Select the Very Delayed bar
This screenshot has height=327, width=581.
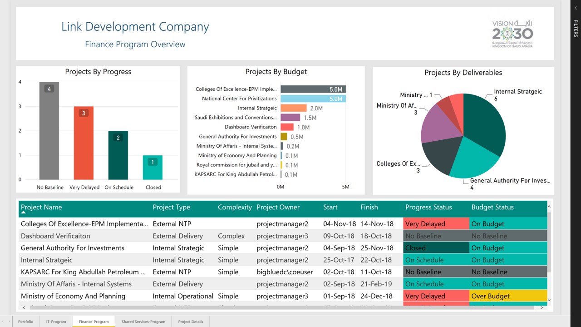(x=84, y=143)
